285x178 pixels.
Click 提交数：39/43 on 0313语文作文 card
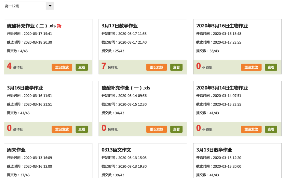coord(113,175)
